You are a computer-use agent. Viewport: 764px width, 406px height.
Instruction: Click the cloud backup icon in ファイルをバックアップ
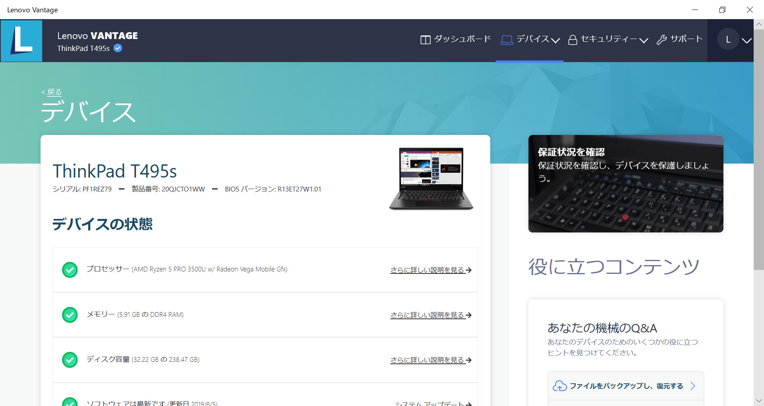[x=559, y=385]
